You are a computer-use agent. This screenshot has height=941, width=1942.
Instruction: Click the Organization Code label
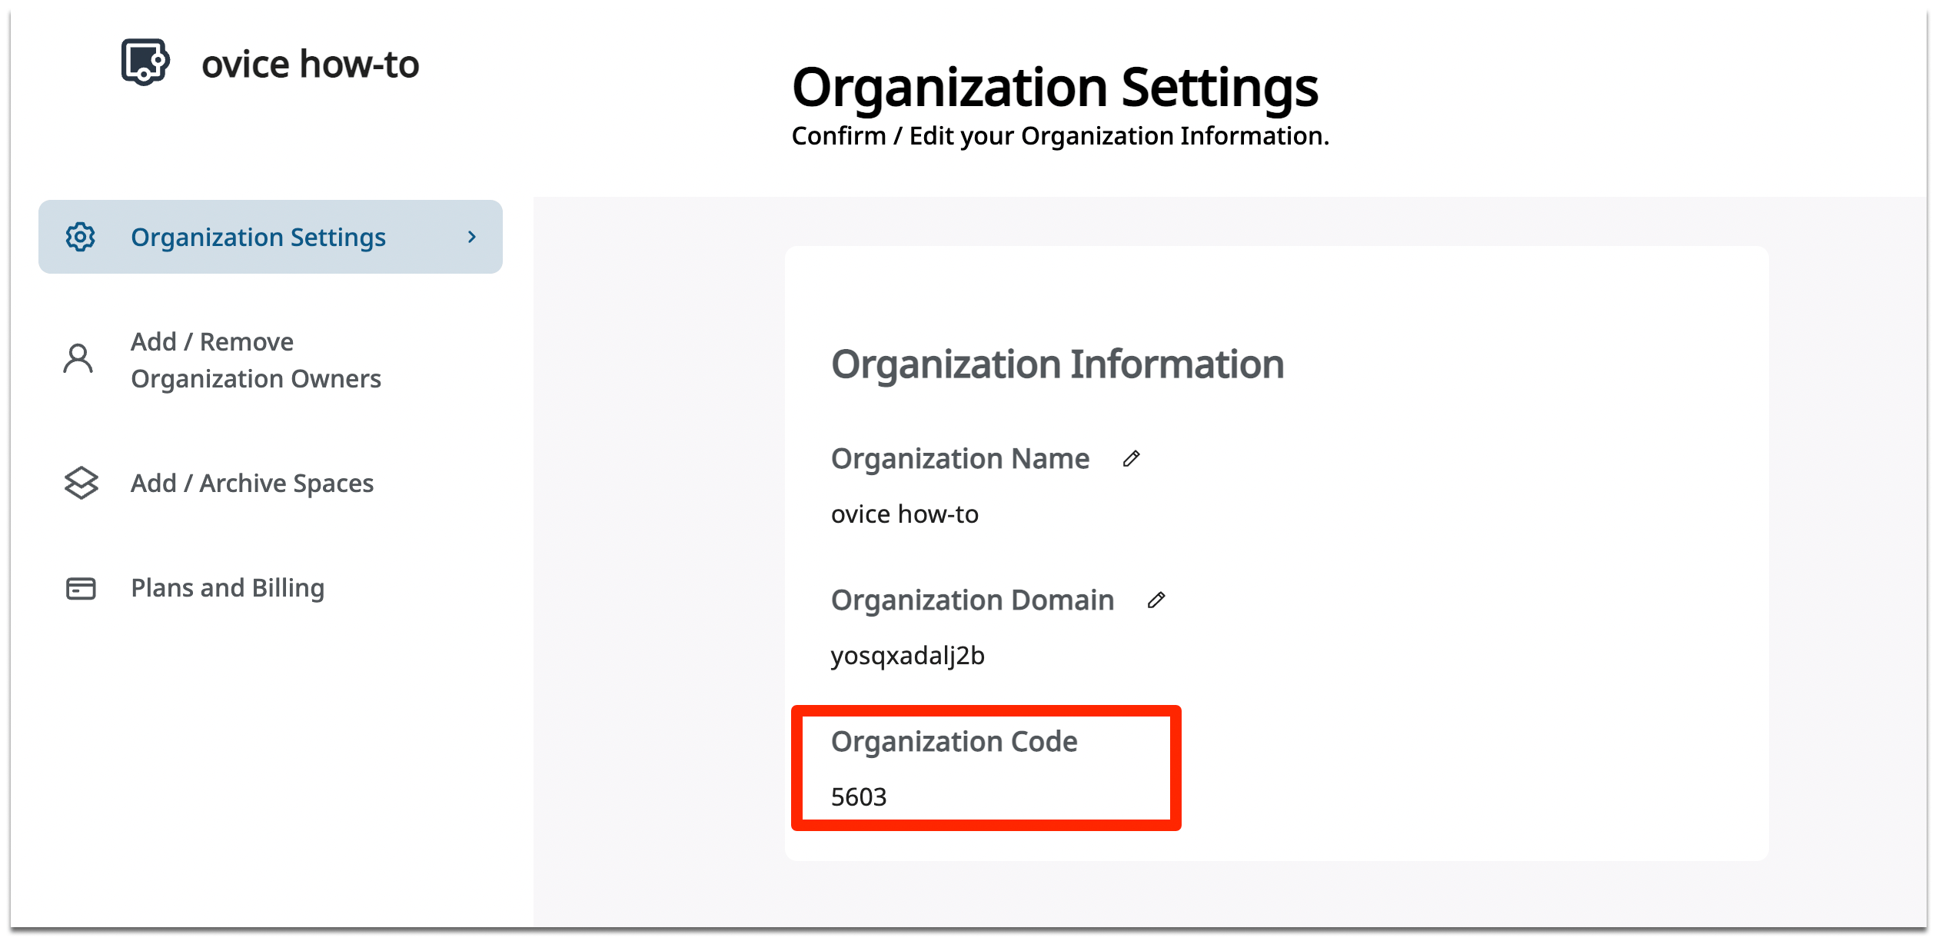click(953, 742)
